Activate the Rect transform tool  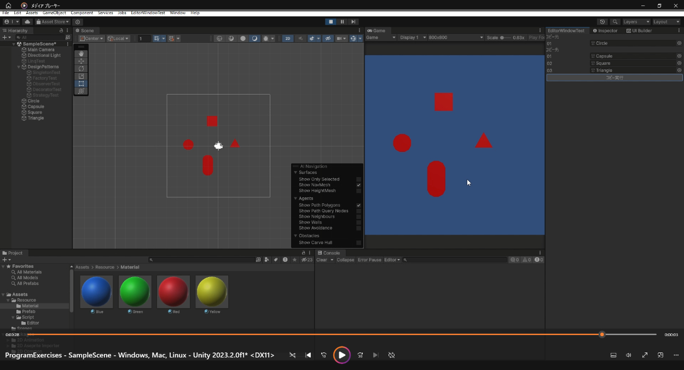coord(82,84)
